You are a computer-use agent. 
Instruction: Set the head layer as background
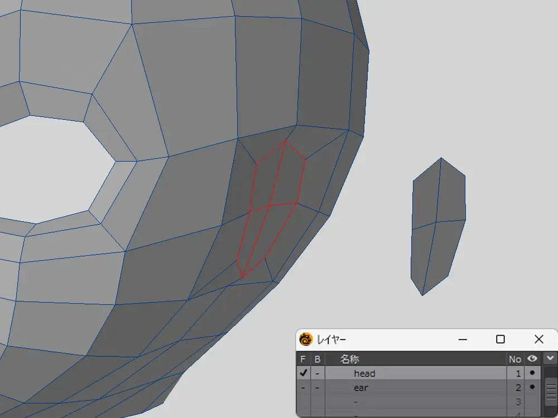(x=317, y=373)
